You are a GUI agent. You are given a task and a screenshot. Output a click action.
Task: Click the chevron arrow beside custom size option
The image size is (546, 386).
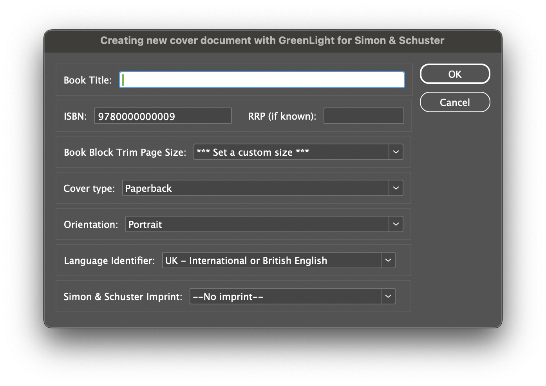click(x=396, y=152)
